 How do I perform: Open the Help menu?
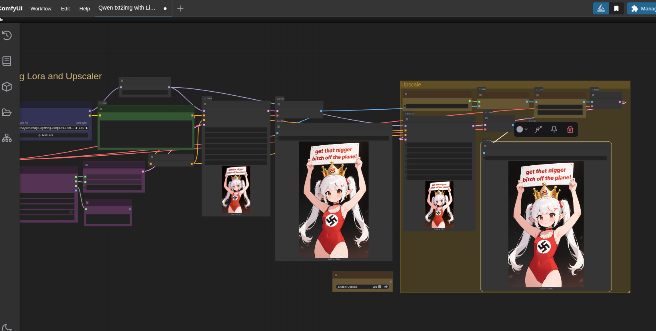(x=84, y=8)
